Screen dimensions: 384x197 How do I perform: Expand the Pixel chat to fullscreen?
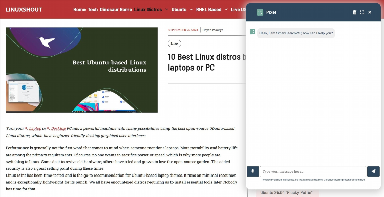(x=362, y=12)
